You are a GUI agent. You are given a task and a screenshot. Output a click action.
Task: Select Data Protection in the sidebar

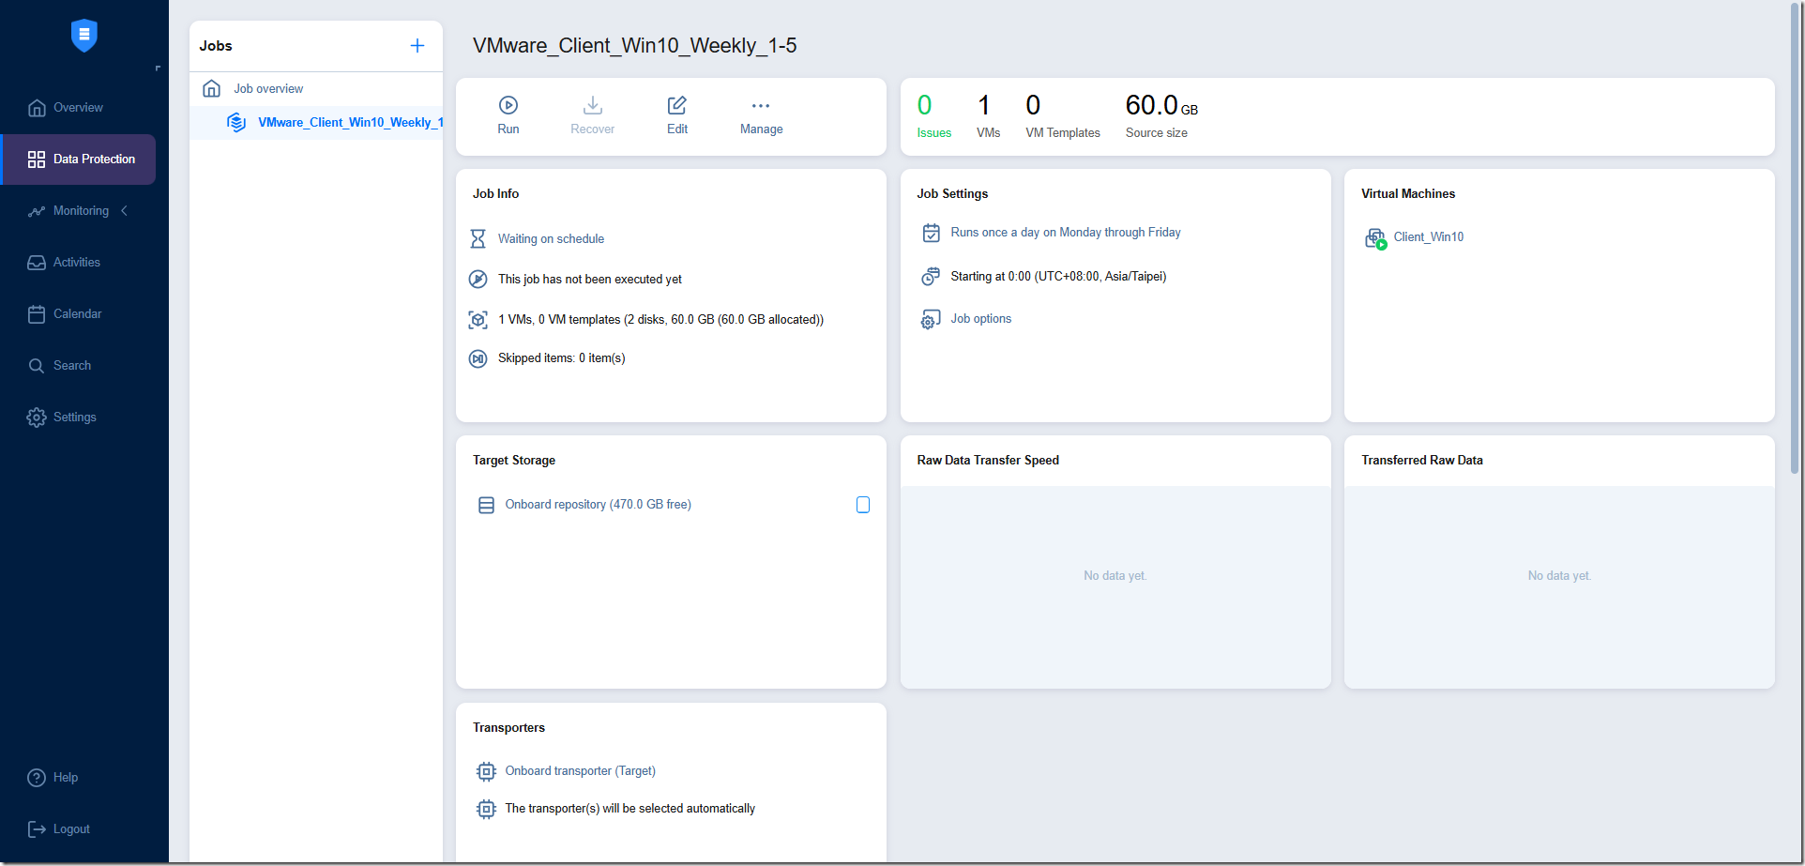pyautogui.click(x=79, y=160)
